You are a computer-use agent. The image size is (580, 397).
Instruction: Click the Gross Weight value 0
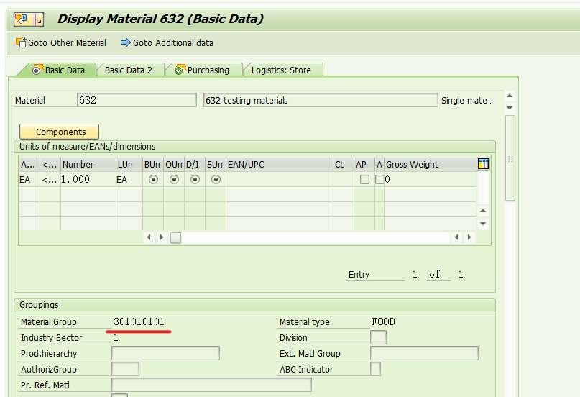(x=387, y=180)
